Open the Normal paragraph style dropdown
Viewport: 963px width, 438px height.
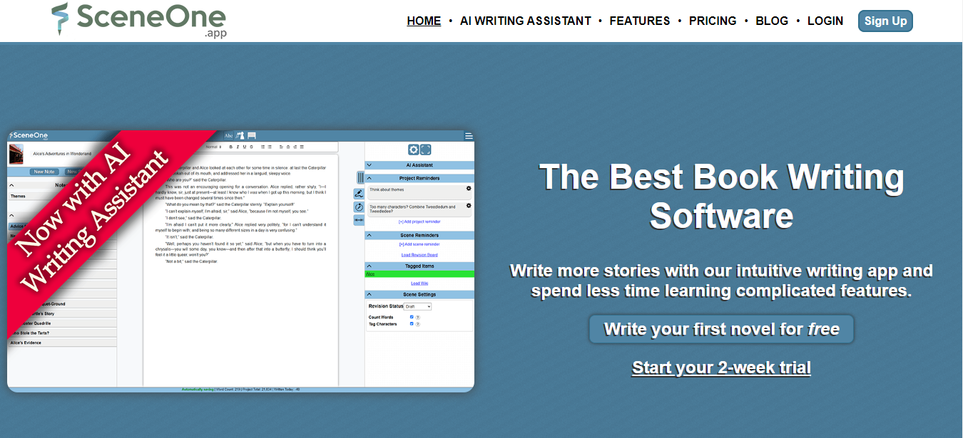(213, 147)
